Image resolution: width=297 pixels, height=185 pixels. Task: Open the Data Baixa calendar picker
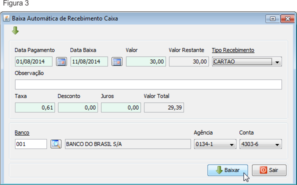(x=117, y=61)
